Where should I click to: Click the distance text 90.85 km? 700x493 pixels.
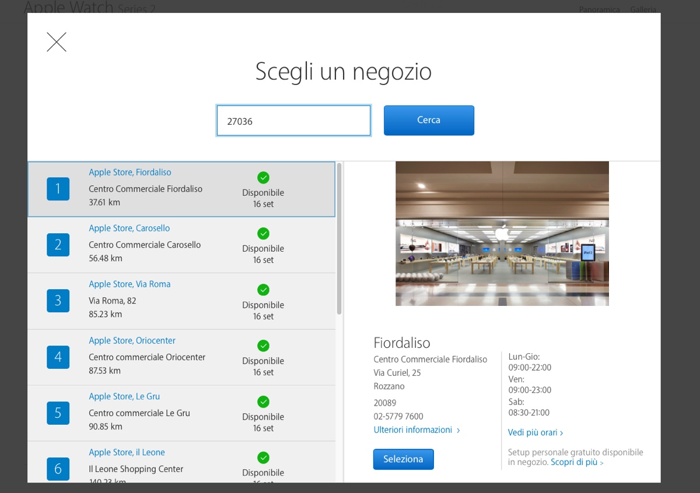(x=106, y=427)
